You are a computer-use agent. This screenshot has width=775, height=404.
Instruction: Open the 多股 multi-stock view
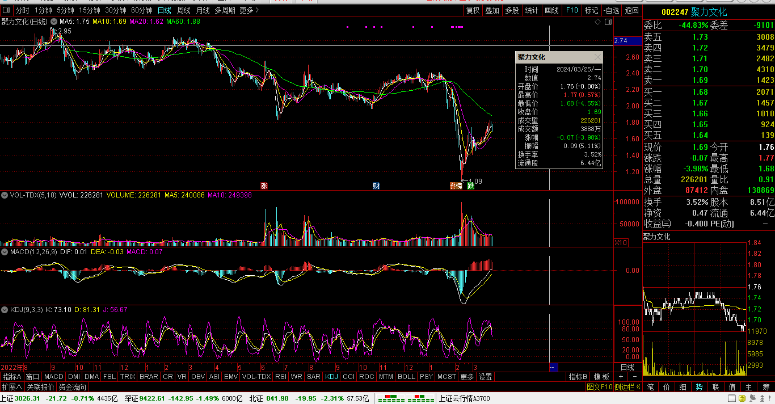pos(512,10)
